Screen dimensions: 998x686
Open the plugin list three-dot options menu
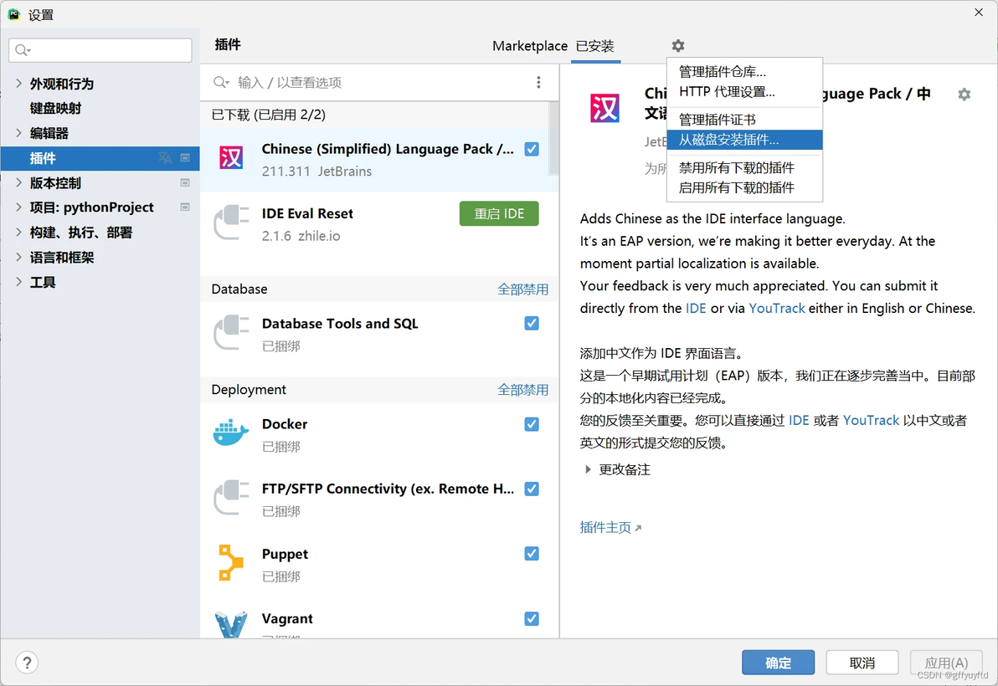click(538, 82)
